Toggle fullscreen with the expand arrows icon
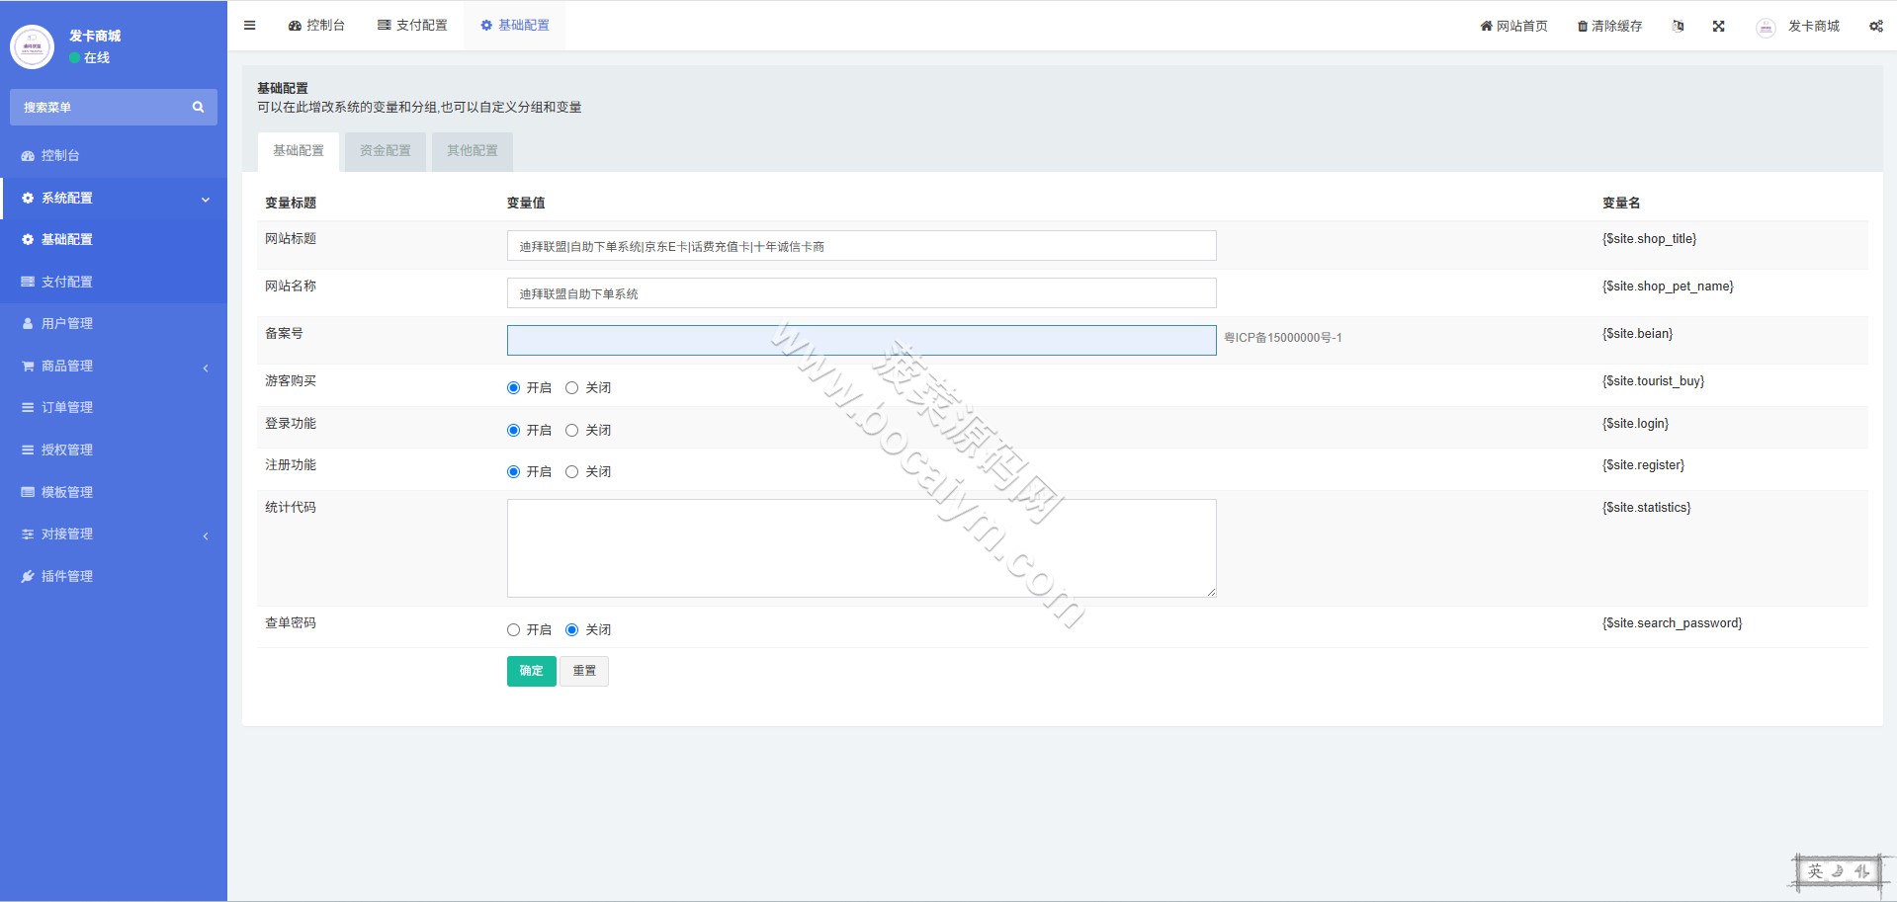Viewport: 1897px width, 902px height. (1719, 26)
